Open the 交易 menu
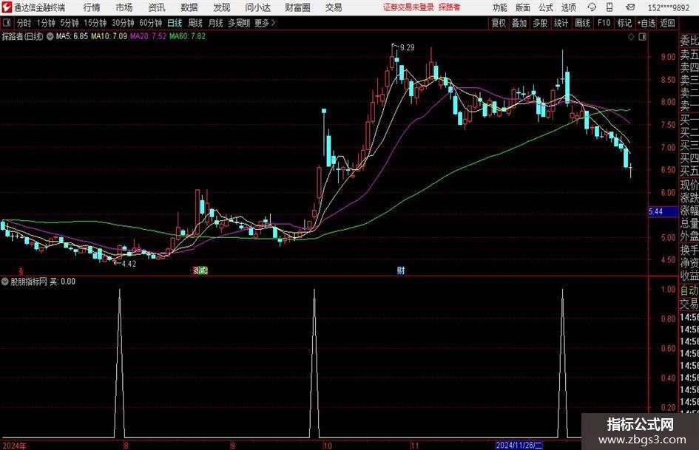The image size is (699, 450). [x=334, y=7]
